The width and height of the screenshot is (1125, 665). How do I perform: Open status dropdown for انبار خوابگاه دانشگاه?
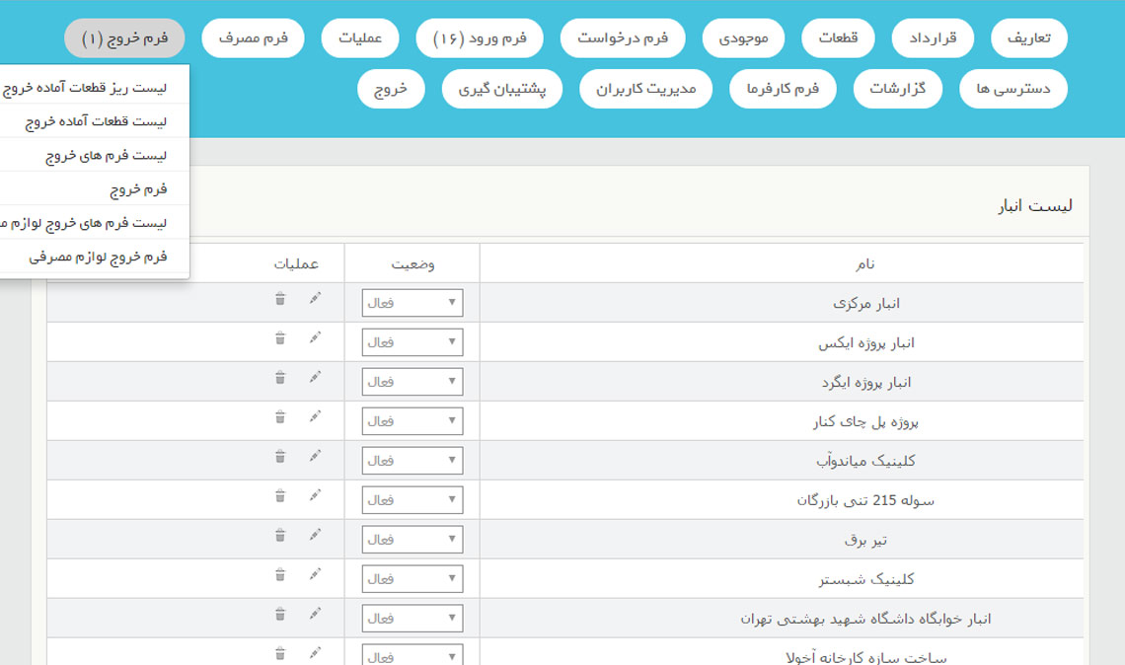[412, 619]
